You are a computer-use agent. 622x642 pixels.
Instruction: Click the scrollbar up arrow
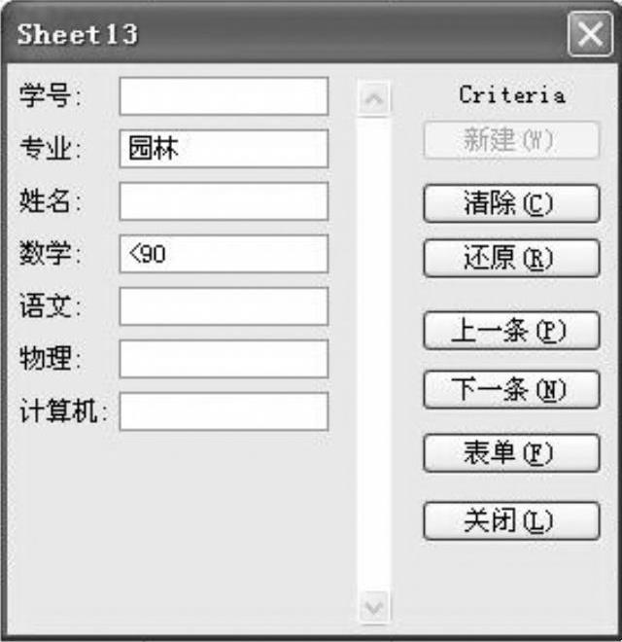374,98
